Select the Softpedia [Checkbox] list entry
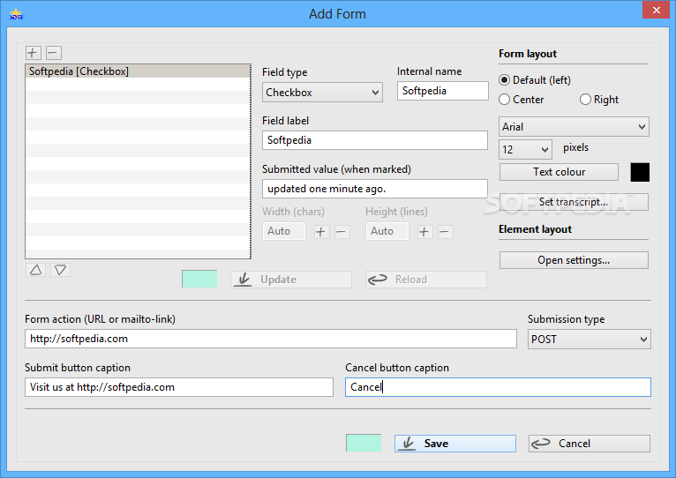 pyautogui.click(x=138, y=71)
